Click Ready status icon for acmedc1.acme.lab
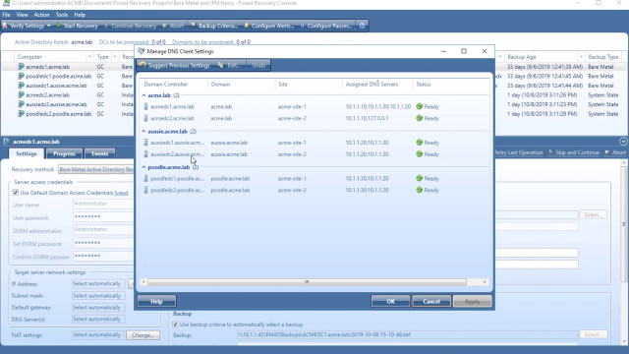Screen dimensions: 629x354 [420, 107]
